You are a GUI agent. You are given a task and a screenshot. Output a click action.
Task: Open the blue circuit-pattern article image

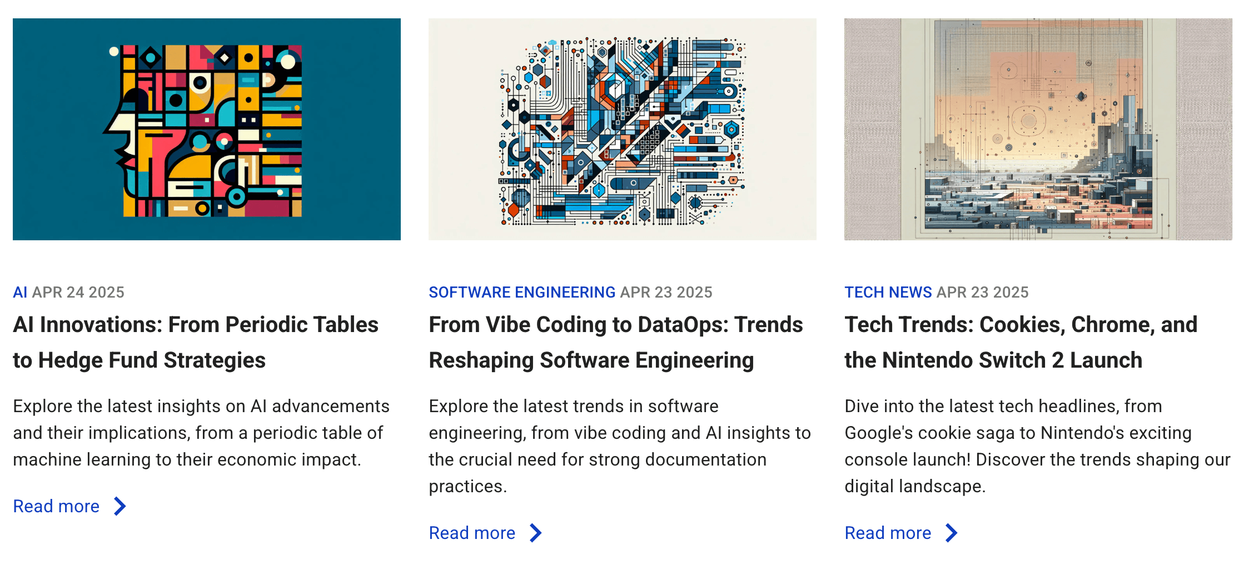[623, 129]
